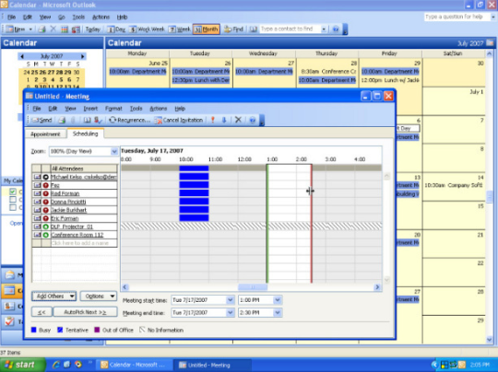Click the Outlook toolbar Help icon
The image size is (498, 372).
click(x=336, y=29)
